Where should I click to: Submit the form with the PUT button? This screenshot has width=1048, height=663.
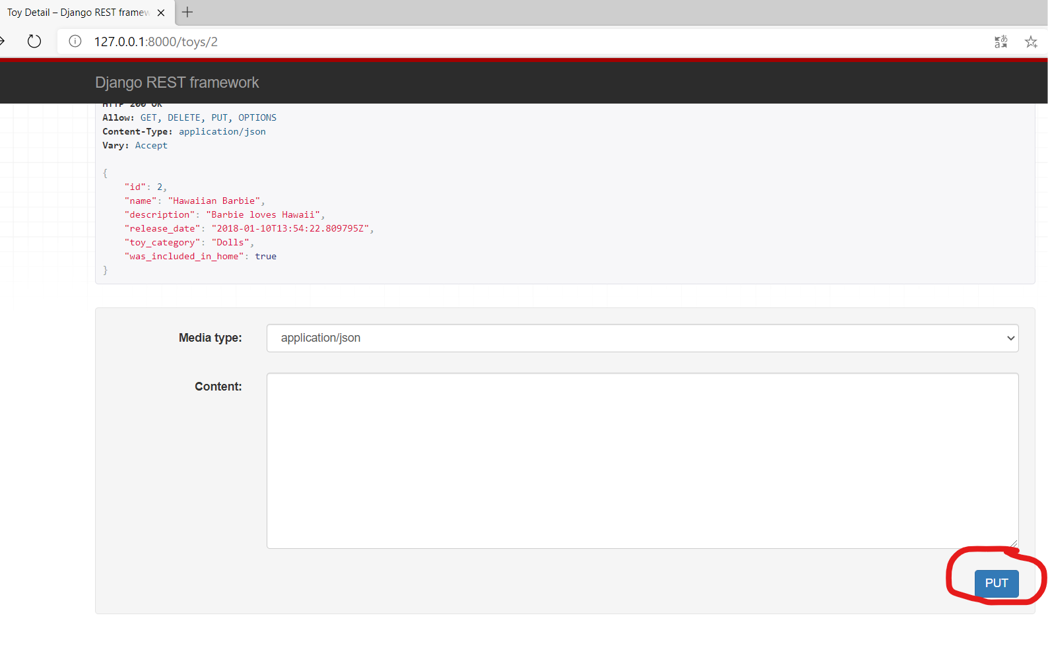click(x=997, y=583)
